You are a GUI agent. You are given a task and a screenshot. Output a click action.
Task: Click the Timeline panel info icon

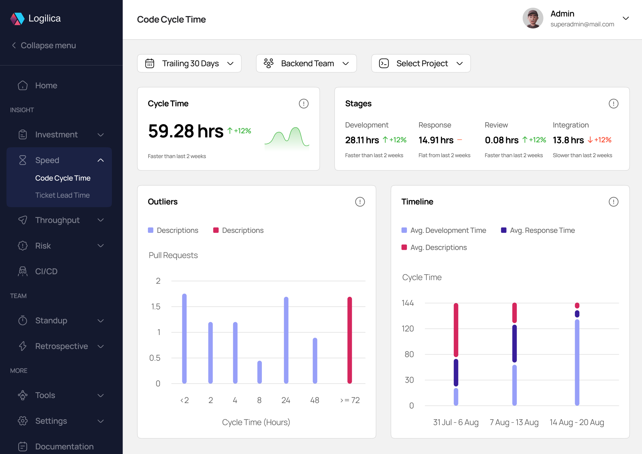click(x=613, y=202)
